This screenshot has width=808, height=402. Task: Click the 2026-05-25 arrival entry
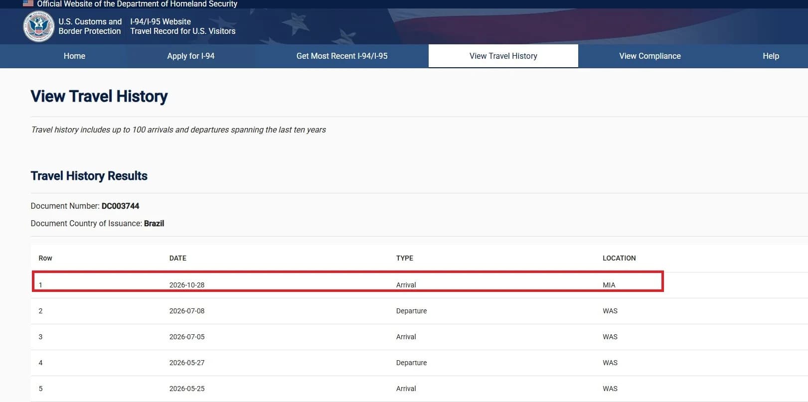click(419, 389)
